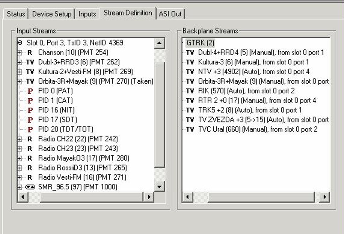Click the TV icon beside RTR 2 +0 (17)

tap(190, 101)
